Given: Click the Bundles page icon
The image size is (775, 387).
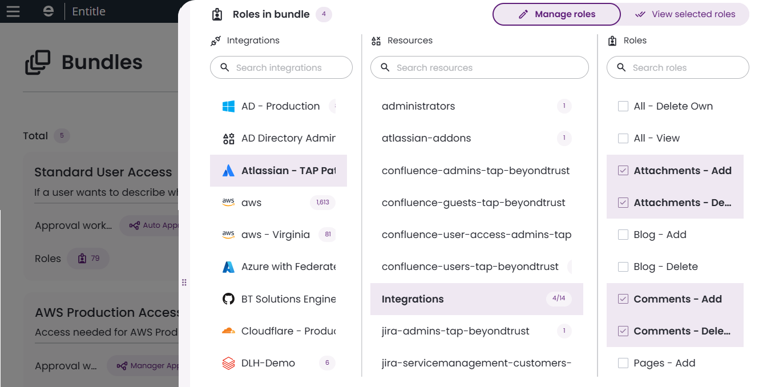Looking at the screenshot, I should [x=37, y=62].
